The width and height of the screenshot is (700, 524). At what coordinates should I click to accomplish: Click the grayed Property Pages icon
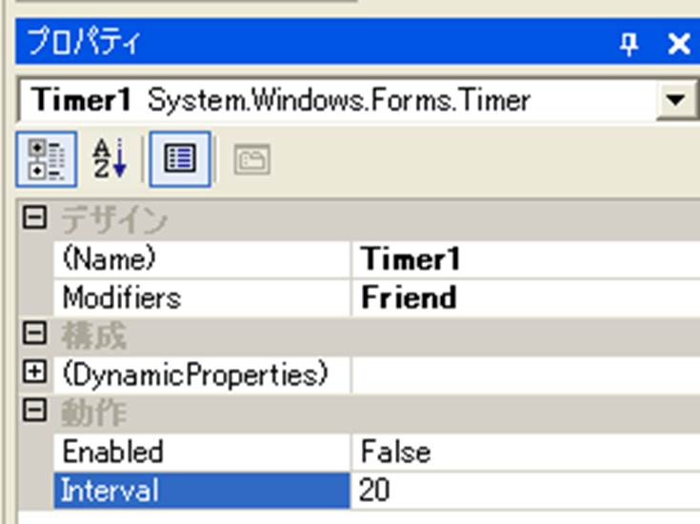(251, 159)
